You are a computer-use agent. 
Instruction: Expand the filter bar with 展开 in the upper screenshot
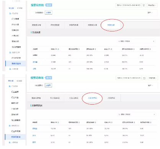150,13
